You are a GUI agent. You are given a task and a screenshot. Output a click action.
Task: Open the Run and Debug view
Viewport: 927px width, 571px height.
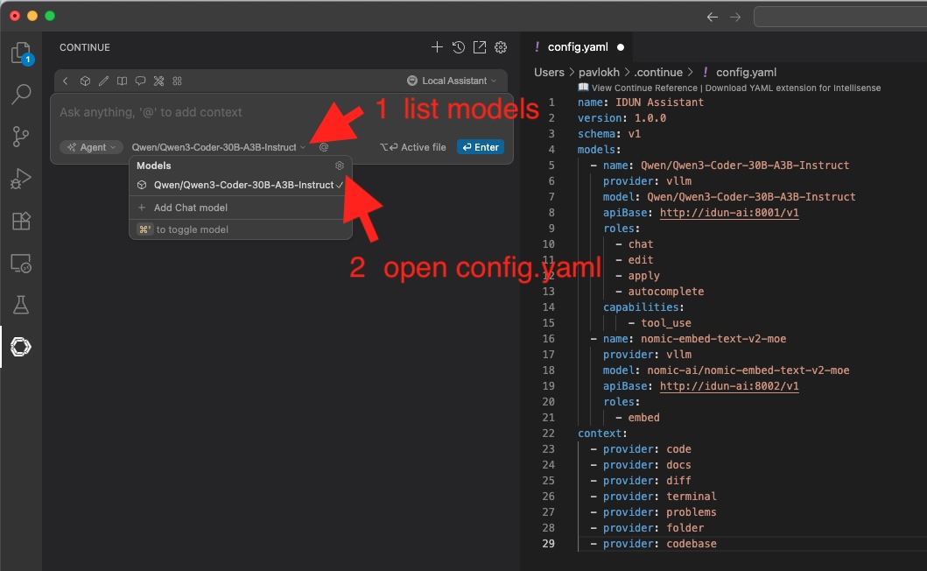tap(21, 179)
